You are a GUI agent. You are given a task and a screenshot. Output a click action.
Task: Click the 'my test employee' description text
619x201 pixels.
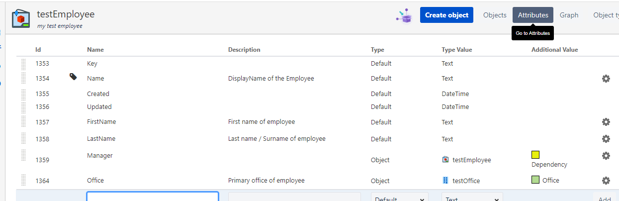pos(60,26)
